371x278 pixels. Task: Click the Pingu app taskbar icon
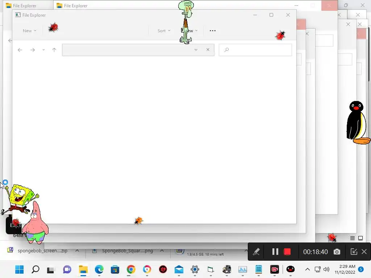[x=290, y=269]
